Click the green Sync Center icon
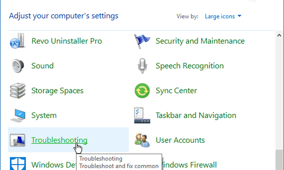284x170 pixels. click(x=142, y=91)
